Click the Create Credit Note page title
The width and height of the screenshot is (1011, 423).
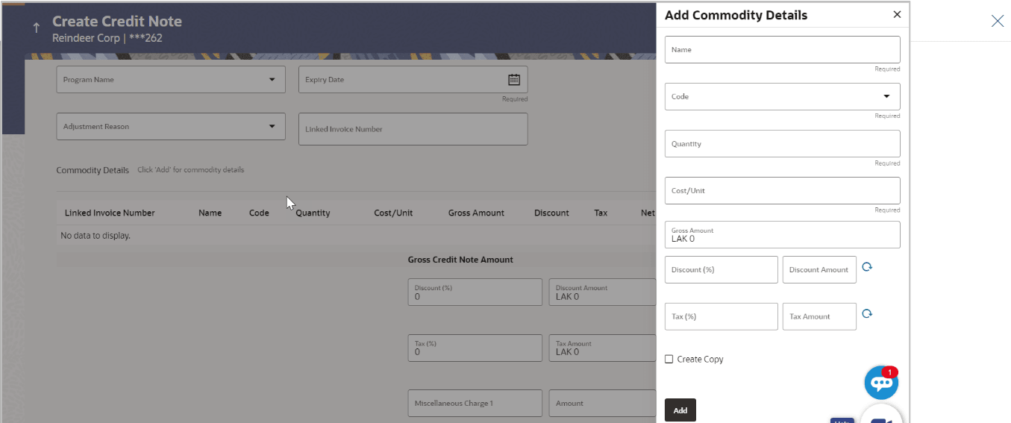[x=117, y=22]
